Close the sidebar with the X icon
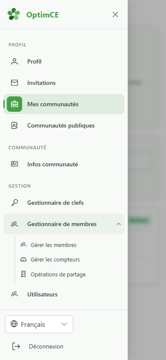The width and height of the screenshot is (166, 360). pyautogui.click(x=115, y=15)
